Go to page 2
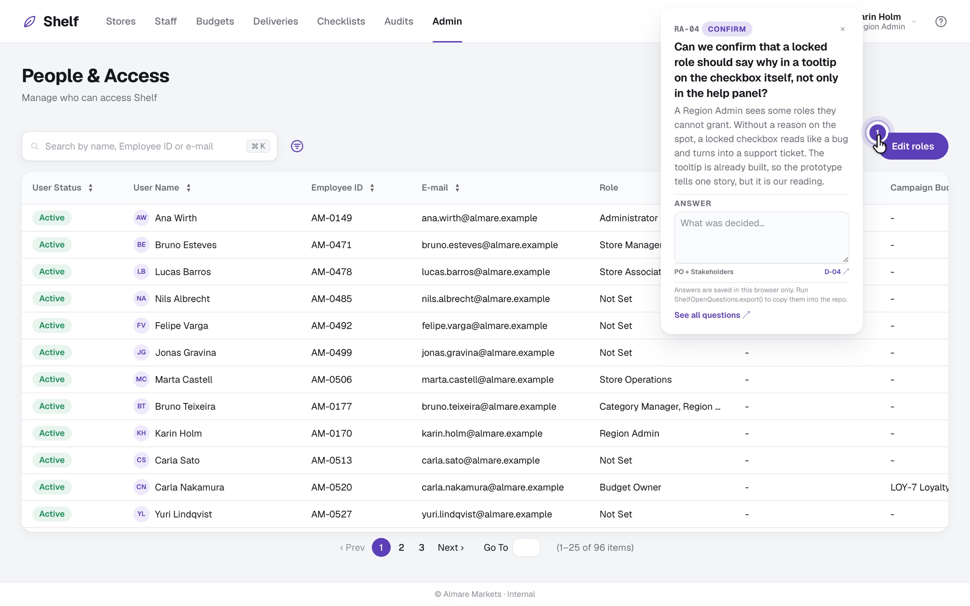The image size is (970, 606). 401,547
